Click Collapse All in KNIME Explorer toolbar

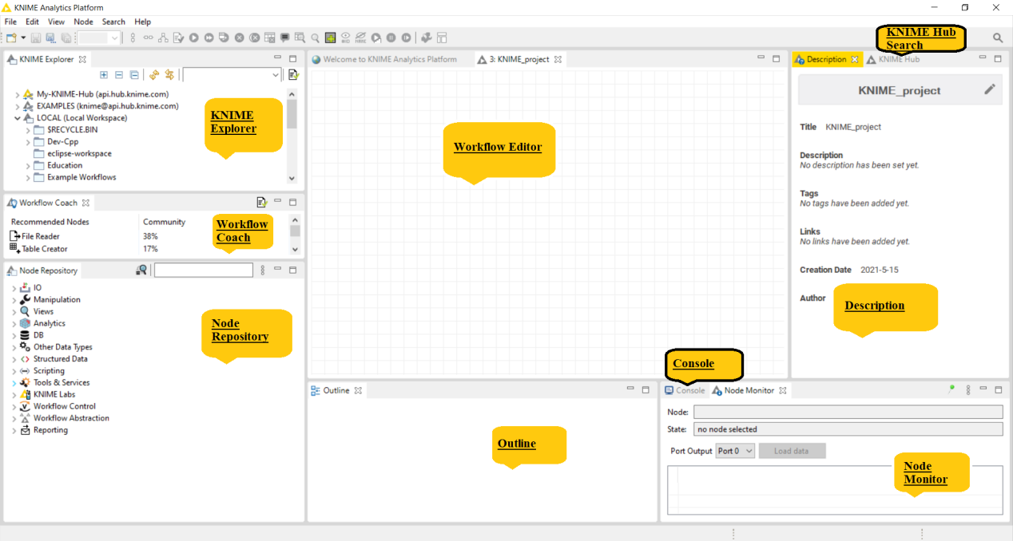119,75
